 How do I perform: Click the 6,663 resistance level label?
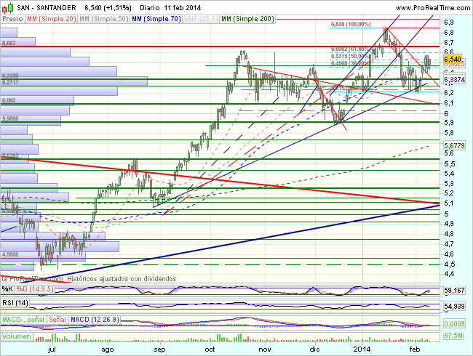coord(9,43)
